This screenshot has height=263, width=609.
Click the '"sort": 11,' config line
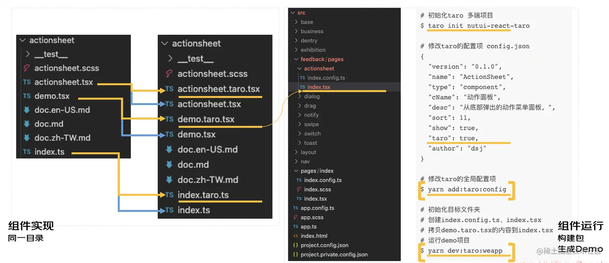[449, 118]
